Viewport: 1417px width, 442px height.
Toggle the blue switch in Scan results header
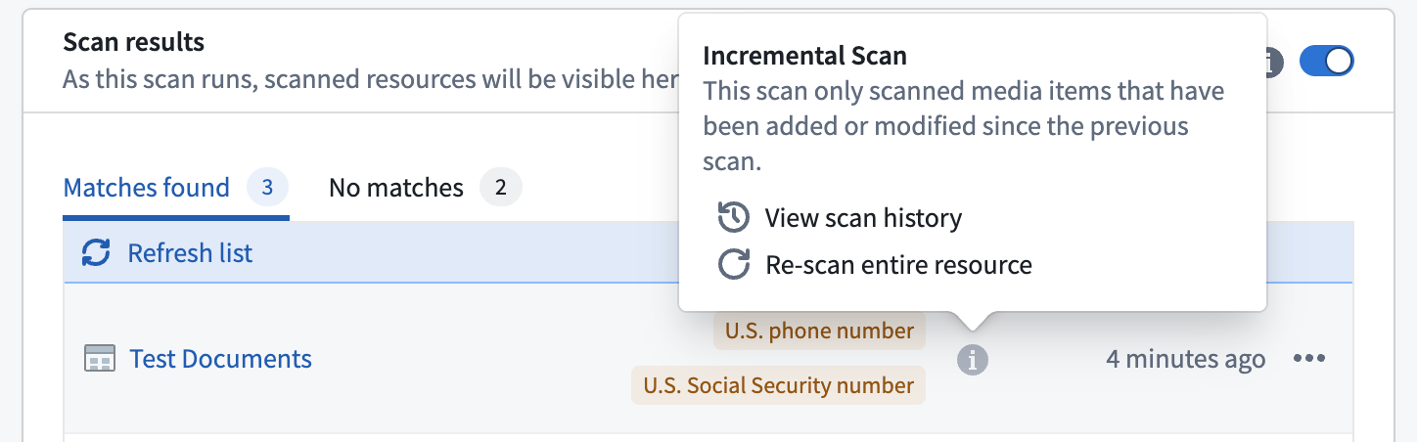tap(1326, 62)
